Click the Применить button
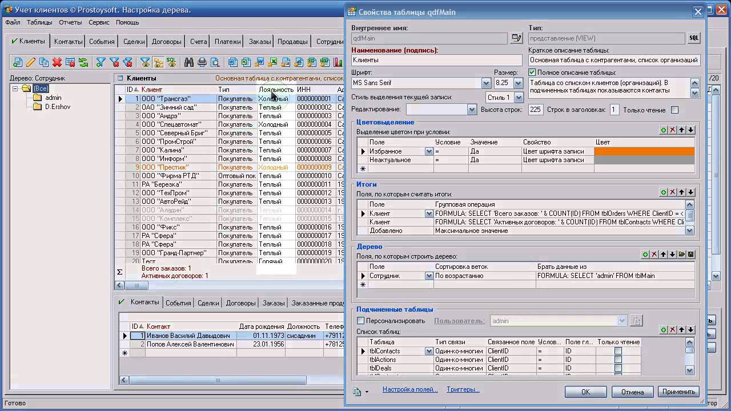Screen dimensions: 731x411 point(678,392)
